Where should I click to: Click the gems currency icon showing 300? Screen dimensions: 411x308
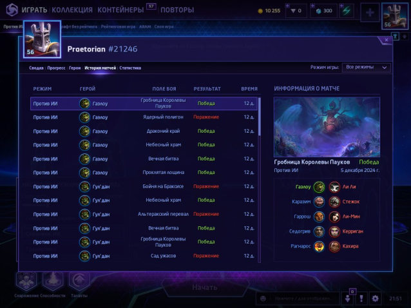(x=318, y=11)
